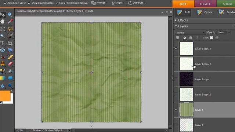The width and height of the screenshot is (235, 132).
Task: Show Layer 3 copy 2 visibility
Action: coord(176,95)
